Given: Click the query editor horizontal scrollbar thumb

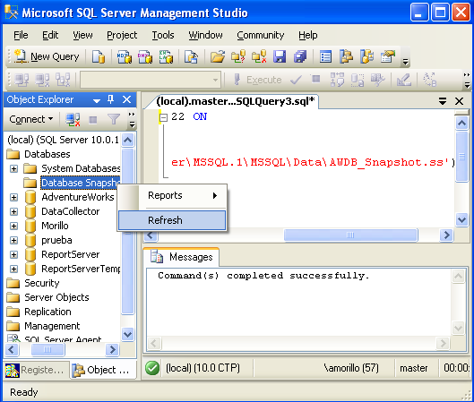Looking at the screenshot, I should tap(350, 235).
